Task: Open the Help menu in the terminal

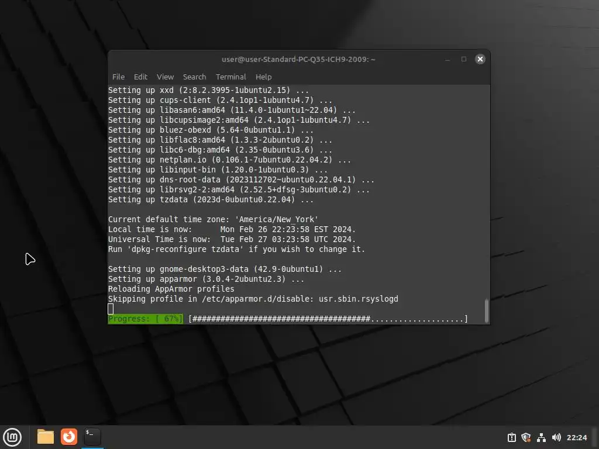Action: (x=264, y=77)
